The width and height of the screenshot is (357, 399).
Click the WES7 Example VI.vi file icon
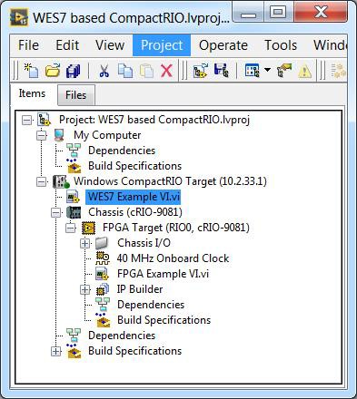[73, 197]
